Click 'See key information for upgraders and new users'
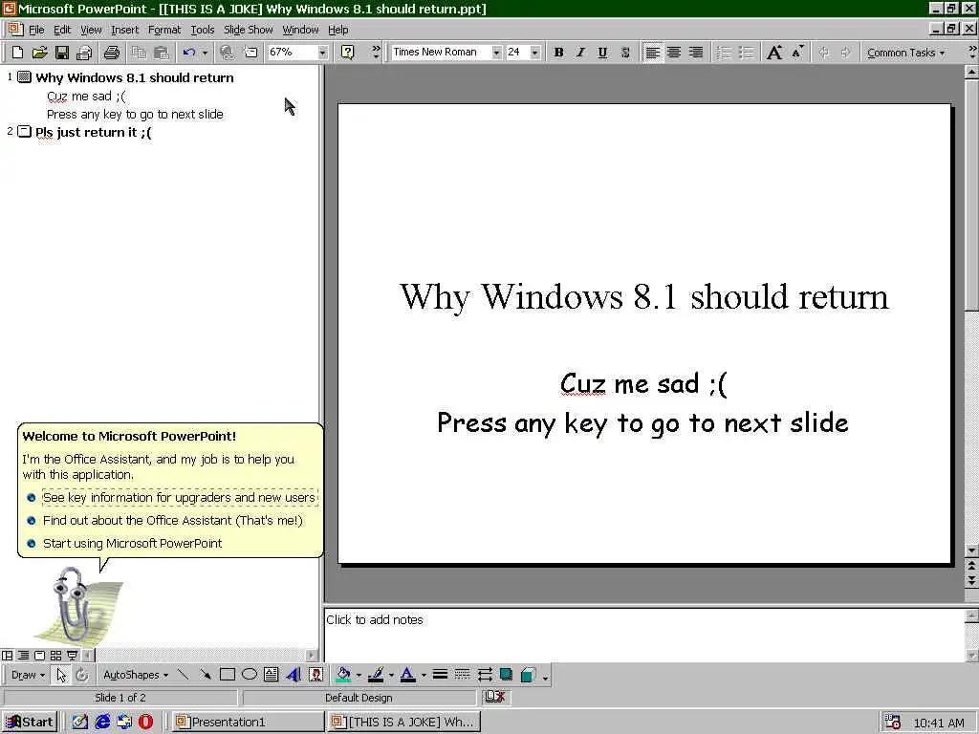This screenshot has height=734, width=979. tap(179, 497)
